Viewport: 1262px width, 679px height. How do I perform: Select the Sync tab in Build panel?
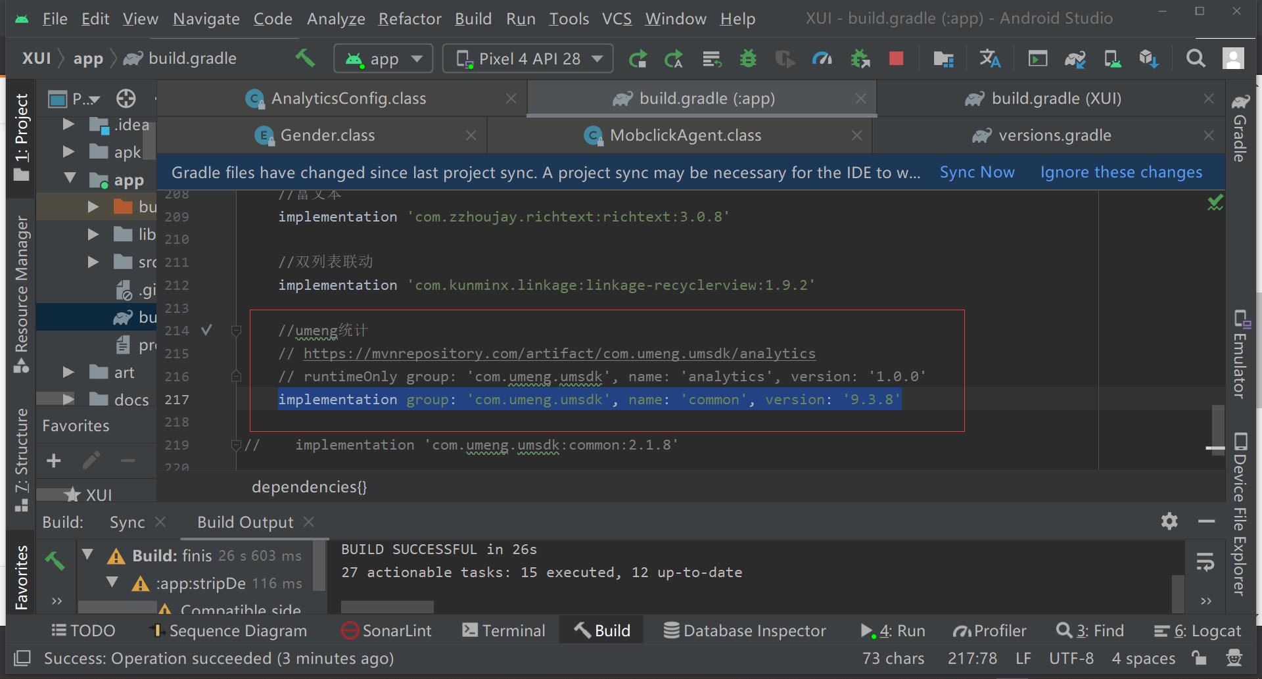pyautogui.click(x=127, y=522)
